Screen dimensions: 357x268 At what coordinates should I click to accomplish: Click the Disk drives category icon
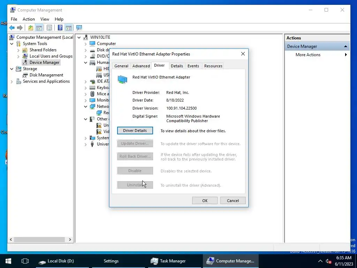[x=92, y=50]
